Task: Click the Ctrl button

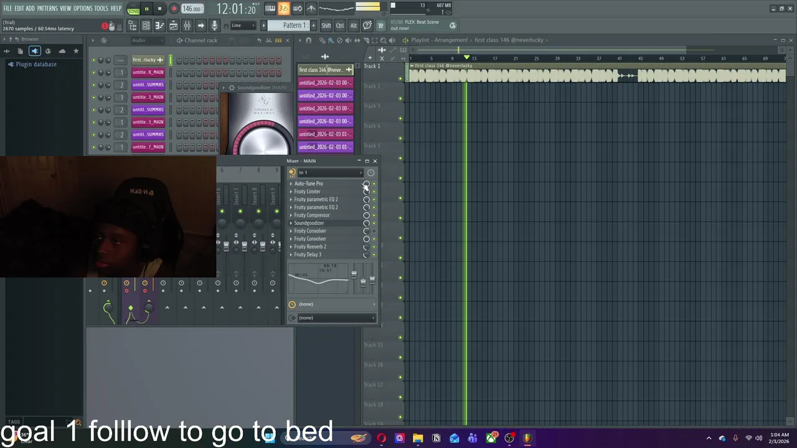Action: (340, 26)
